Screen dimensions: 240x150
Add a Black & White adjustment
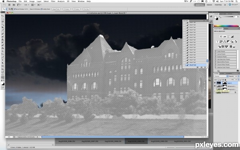pyautogui.click(x=228, y=42)
